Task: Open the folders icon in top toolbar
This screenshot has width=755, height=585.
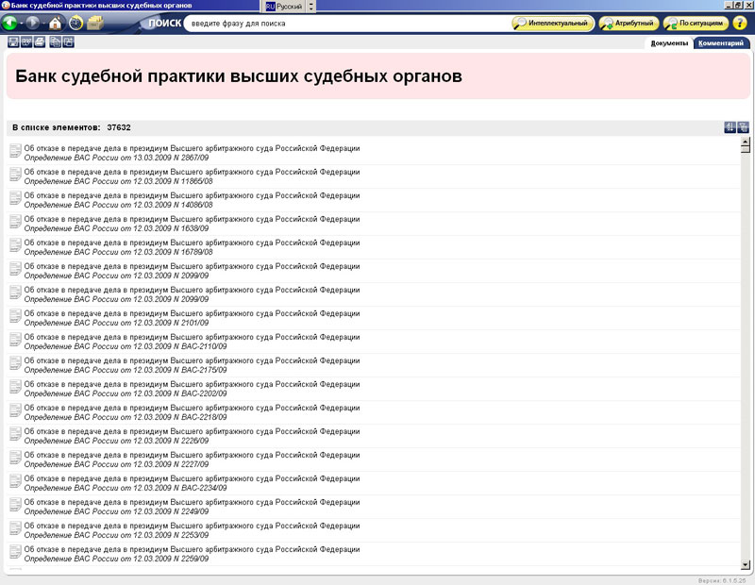Action: 95,23
